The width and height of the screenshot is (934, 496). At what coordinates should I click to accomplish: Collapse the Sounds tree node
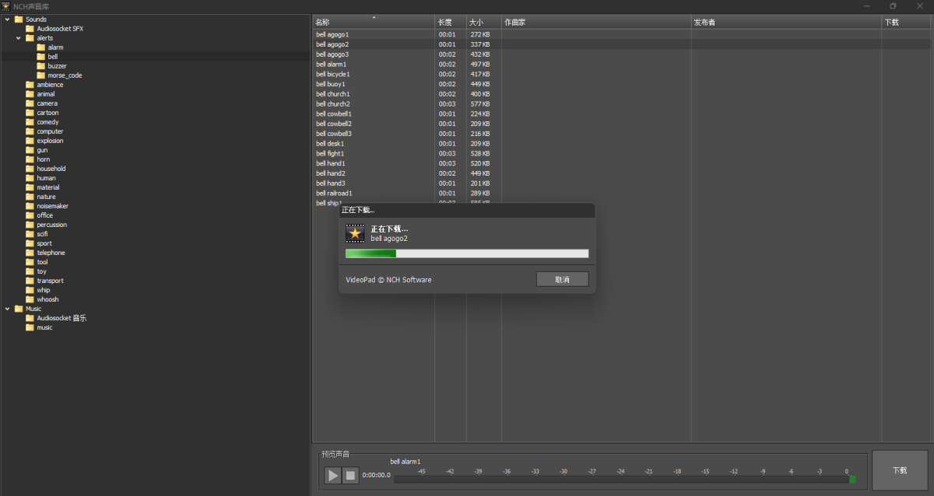(x=7, y=19)
